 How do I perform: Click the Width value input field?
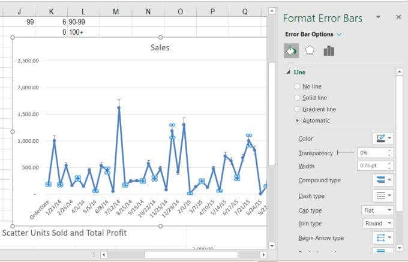(x=371, y=166)
